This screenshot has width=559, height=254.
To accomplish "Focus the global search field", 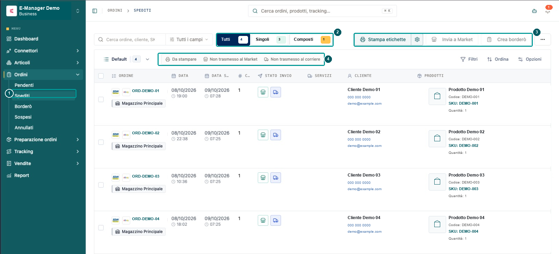I will click(322, 11).
